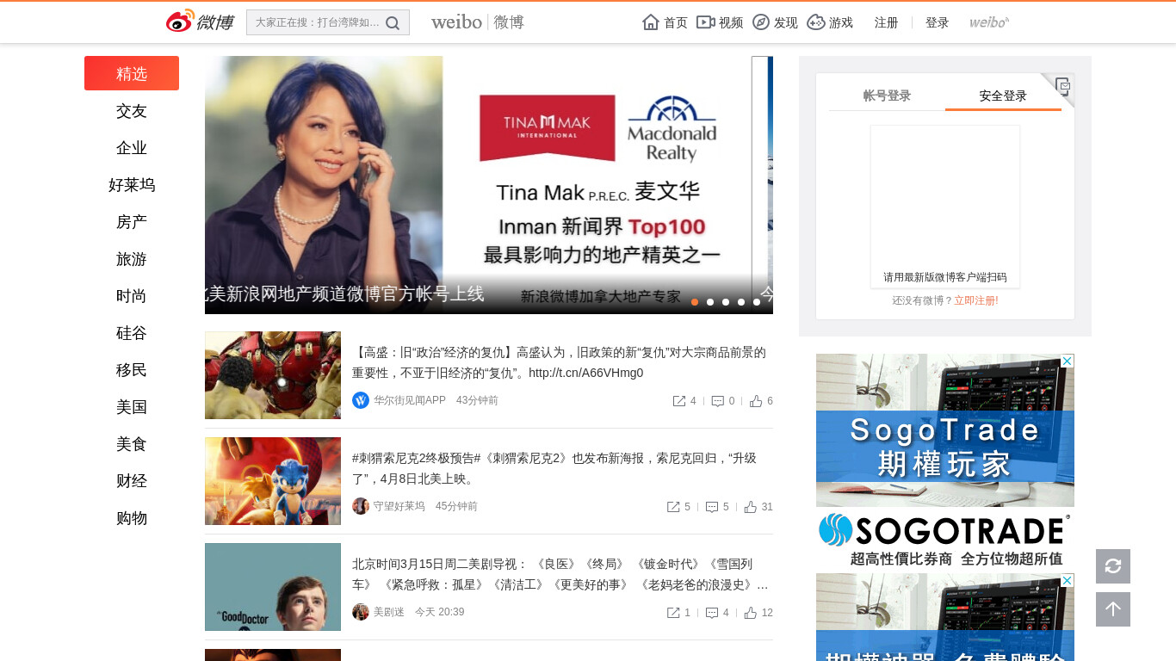The height and width of the screenshot is (661, 1176).
Task: Click the back to top arrow
Action: (x=1113, y=609)
